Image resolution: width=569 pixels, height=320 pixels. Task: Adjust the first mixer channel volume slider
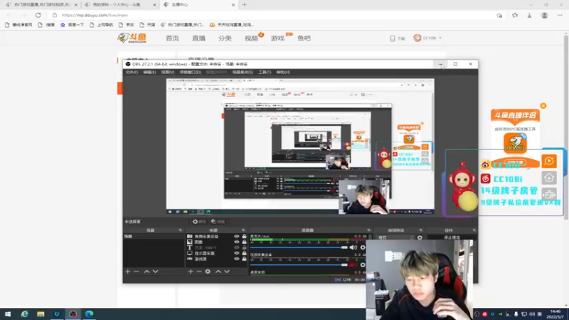click(x=299, y=247)
